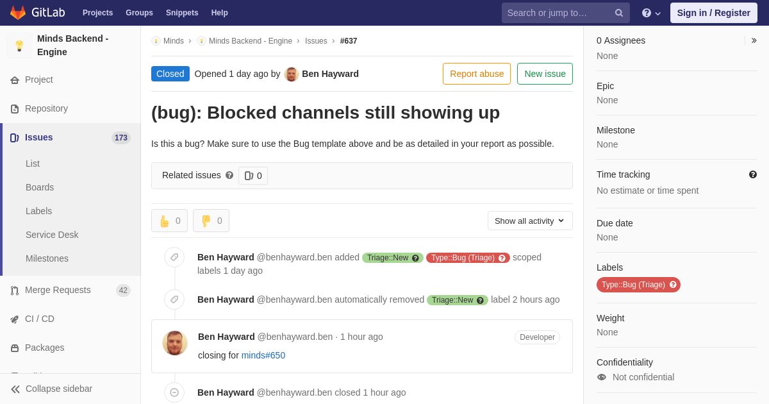Click the 42 merge requests badge
The image size is (769, 404).
point(123,290)
